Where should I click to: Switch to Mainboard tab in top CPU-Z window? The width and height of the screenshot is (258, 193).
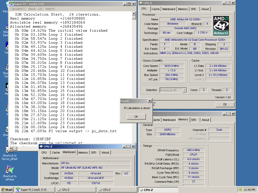(x=169, y=9)
